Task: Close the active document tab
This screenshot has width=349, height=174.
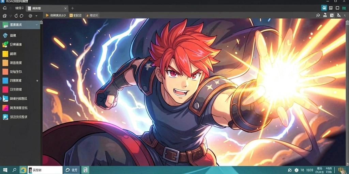Action: coord(65,8)
